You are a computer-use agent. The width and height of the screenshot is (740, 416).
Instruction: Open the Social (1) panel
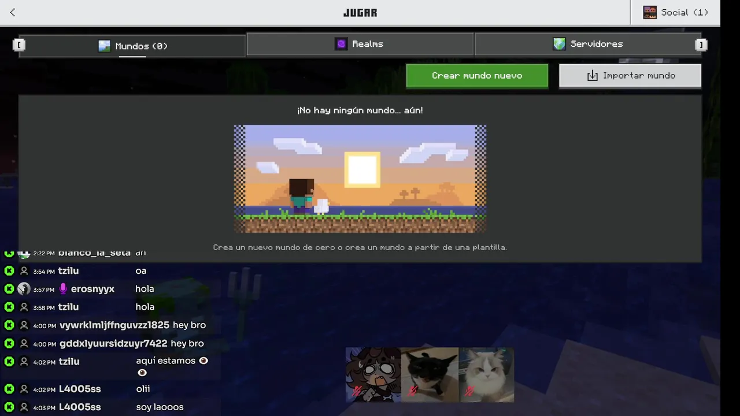click(675, 12)
